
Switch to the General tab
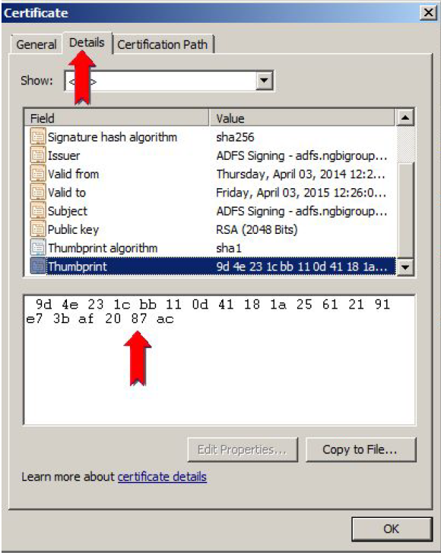(x=36, y=44)
